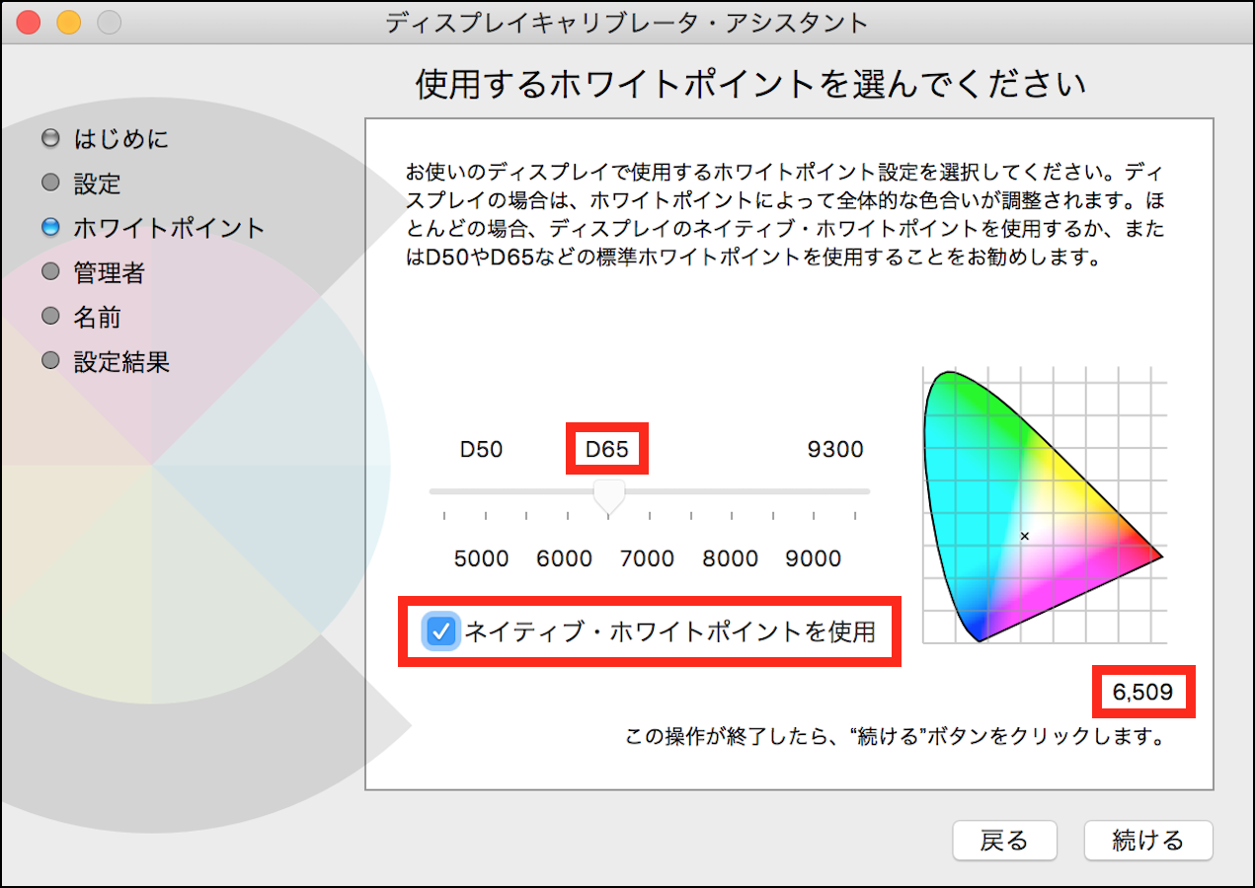Click the heading 使用するホワイトポイントを選んでください
The height and width of the screenshot is (888, 1255).
(750, 85)
